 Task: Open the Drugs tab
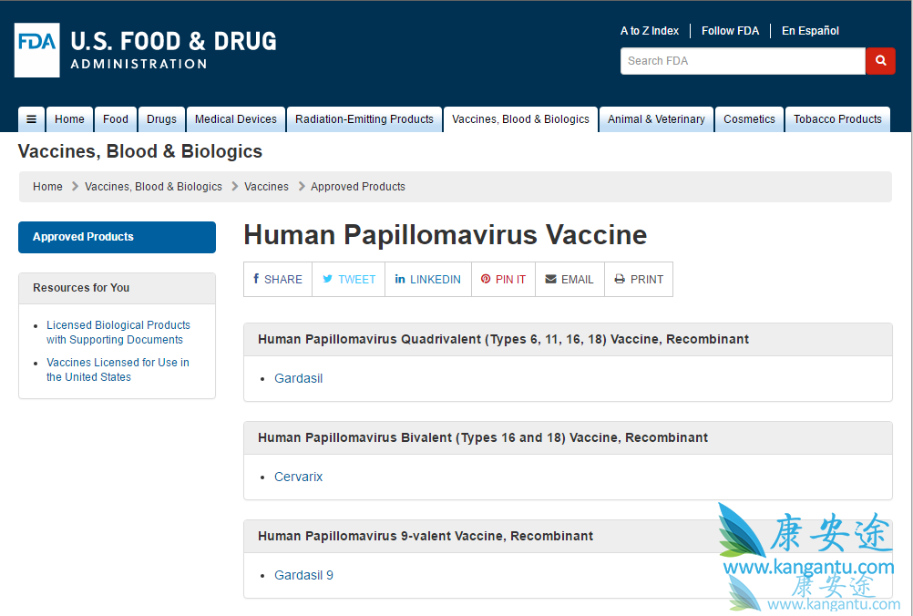161,119
